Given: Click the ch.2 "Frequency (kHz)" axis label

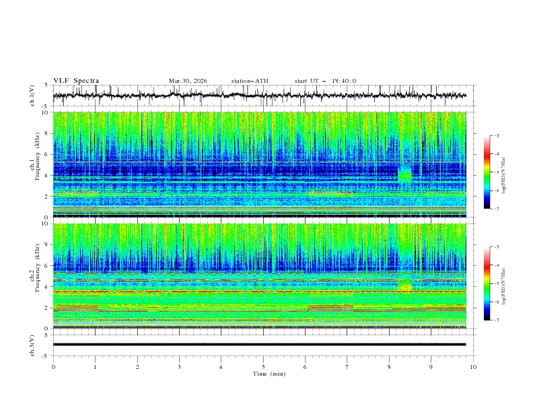Looking at the screenshot, I should pyautogui.click(x=37, y=268).
